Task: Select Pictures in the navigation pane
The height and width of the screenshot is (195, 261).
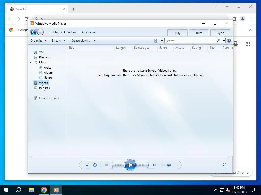Action: click(x=42, y=88)
